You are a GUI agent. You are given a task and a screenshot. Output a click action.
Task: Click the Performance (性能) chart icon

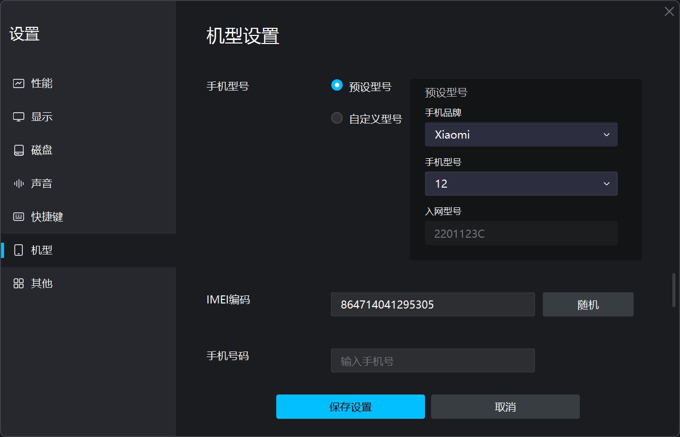click(19, 83)
